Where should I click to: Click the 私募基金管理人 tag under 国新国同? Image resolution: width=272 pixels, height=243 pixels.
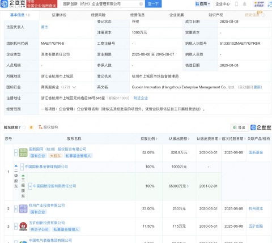78,156
